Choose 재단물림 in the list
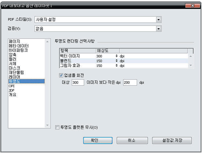The height and width of the screenshot is (157, 203). coord(26,72)
